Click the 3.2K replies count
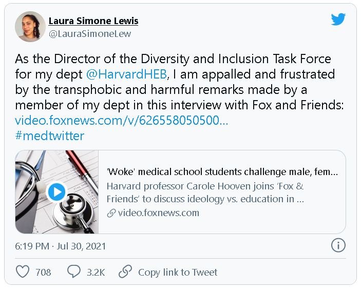Viewport: 361px width, 290px height. pos(97,272)
